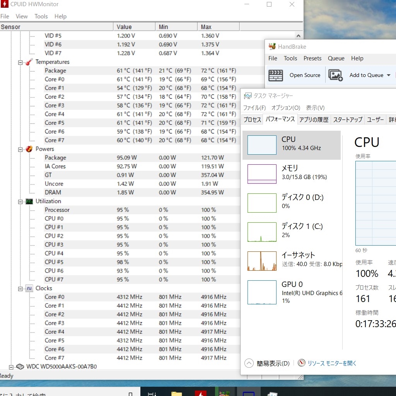Switch to the アプリの履歴 tab
This screenshot has width=396, height=396.
click(314, 119)
